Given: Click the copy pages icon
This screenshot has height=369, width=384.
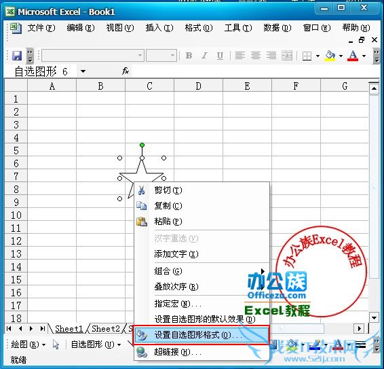Looking at the screenshot, I should click(x=142, y=206).
